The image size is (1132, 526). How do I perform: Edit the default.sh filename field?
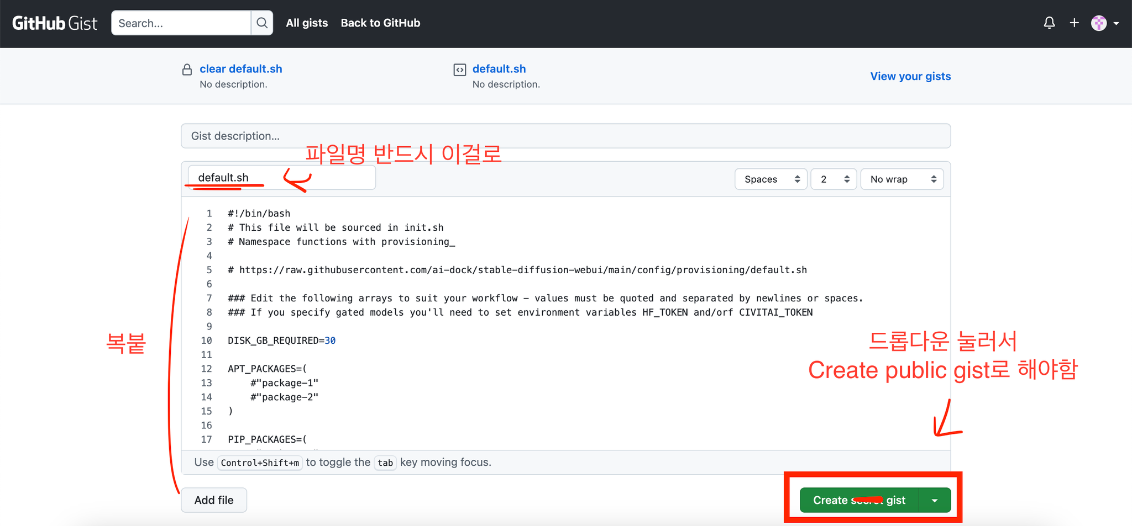pyautogui.click(x=282, y=178)
